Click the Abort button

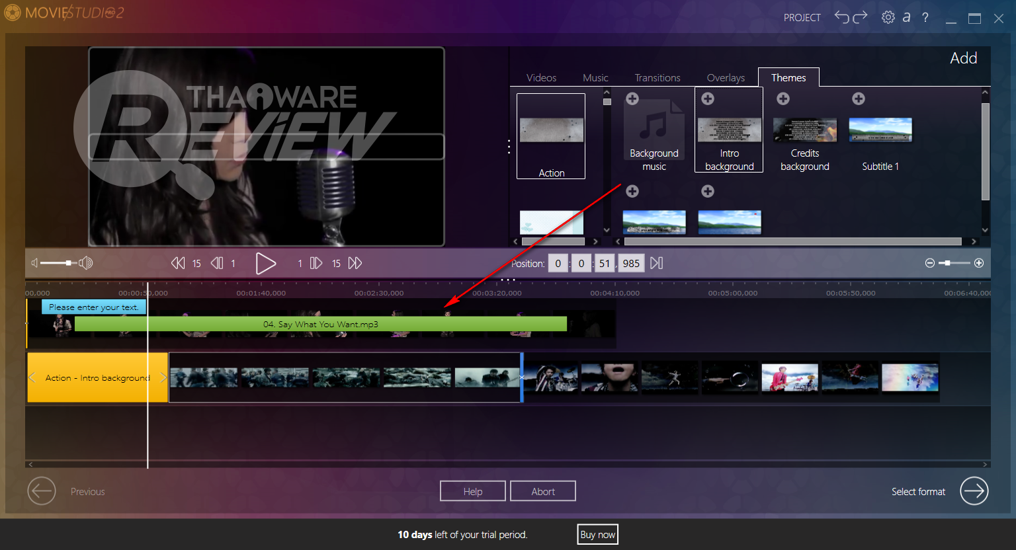coord(543,491)
